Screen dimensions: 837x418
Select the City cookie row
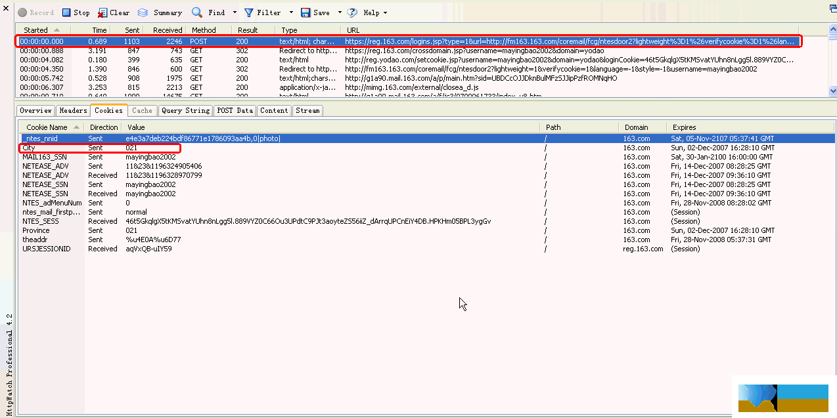click(427, 148)
